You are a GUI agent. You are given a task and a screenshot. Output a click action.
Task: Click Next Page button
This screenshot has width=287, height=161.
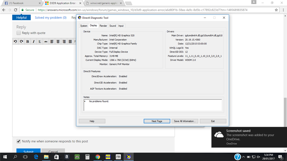[157, 121]
